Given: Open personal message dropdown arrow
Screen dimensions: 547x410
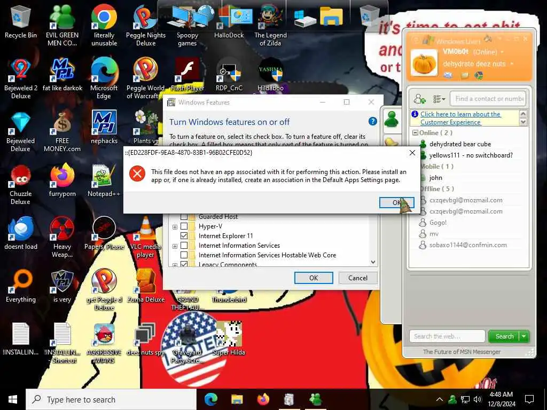Looking at the screenshot, I should click(512, 64).
